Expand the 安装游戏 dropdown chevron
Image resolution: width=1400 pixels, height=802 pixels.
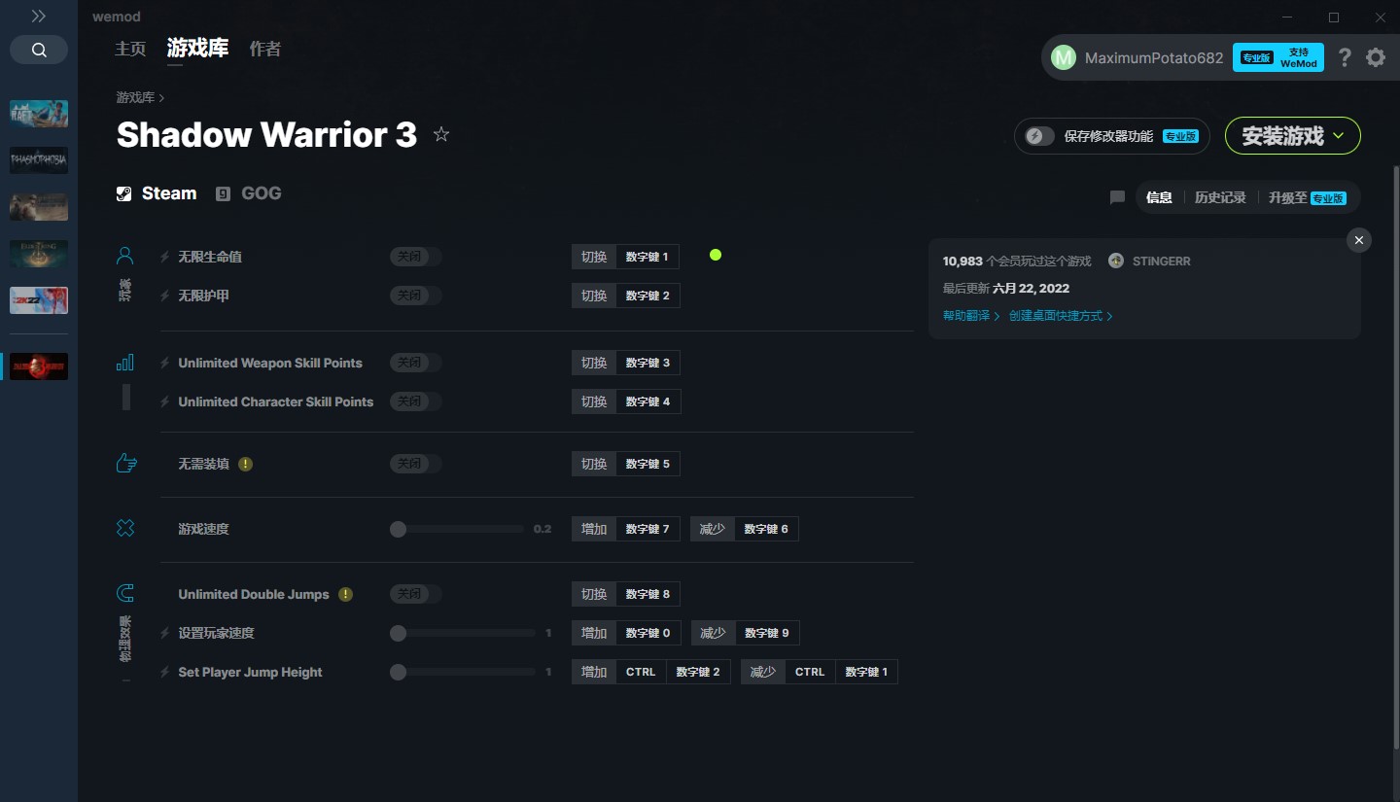coord(1339,136)
